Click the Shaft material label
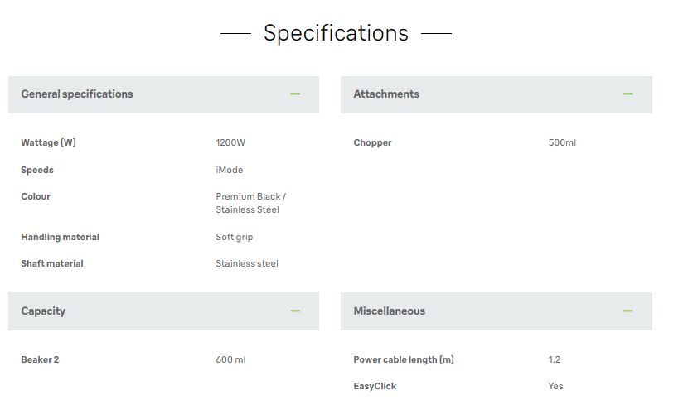Viewport: 688px width, 419px height. tap(52, 263)
